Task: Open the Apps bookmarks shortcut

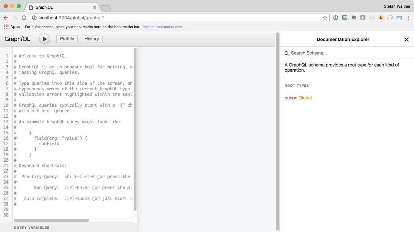Action: tap(12, 27)
